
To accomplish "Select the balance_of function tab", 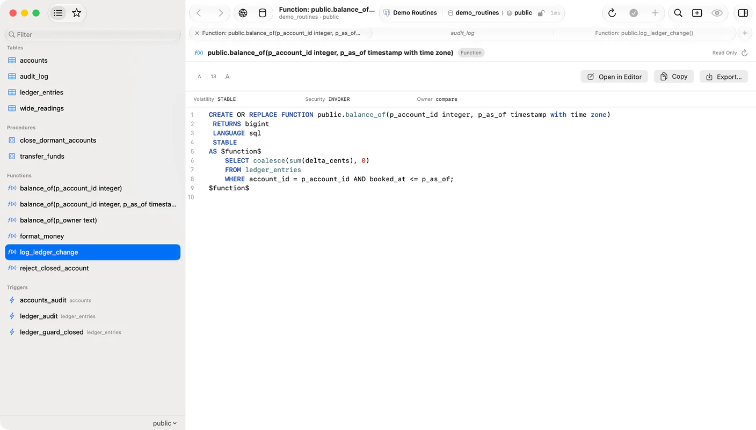I will [x=281, y=33].
